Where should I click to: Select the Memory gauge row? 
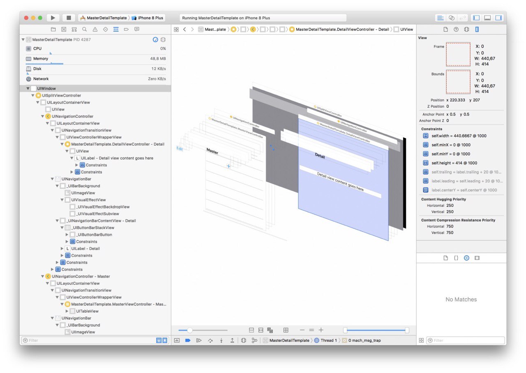(96, 59)
